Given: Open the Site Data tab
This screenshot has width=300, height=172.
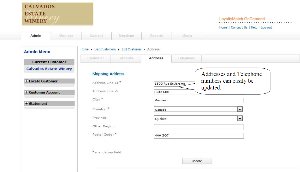Looking at the screenshot, I should coord(126,58).
